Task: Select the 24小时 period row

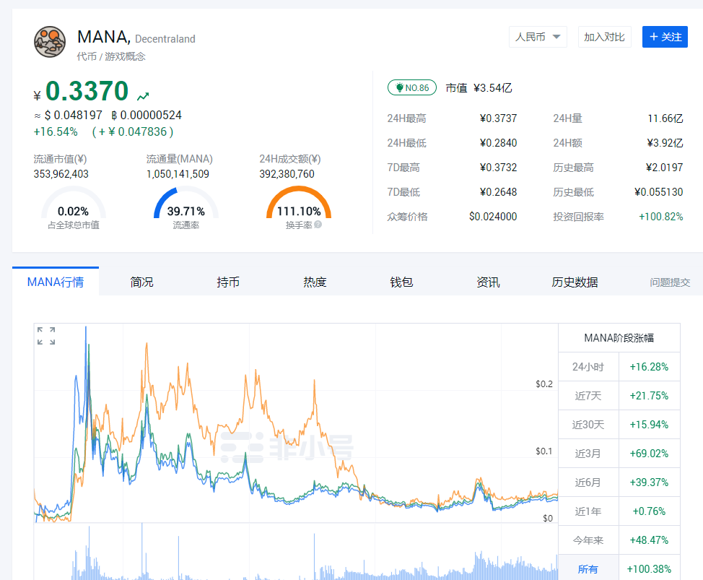Action: coord(619,366)
